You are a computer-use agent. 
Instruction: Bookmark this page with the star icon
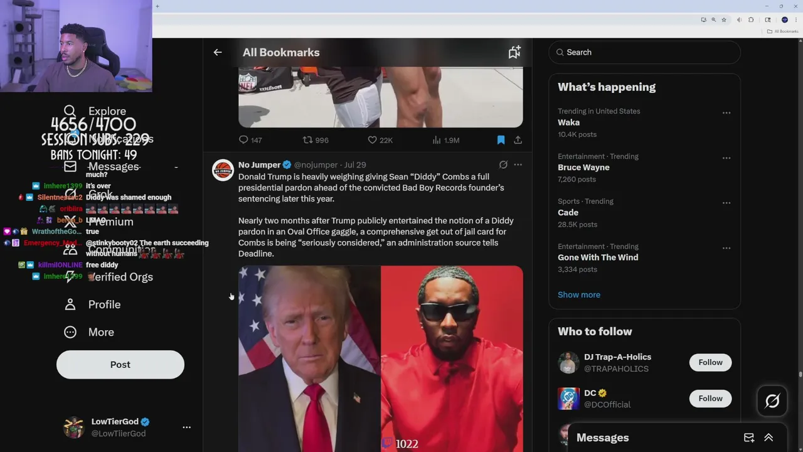(x=723, y=20)
